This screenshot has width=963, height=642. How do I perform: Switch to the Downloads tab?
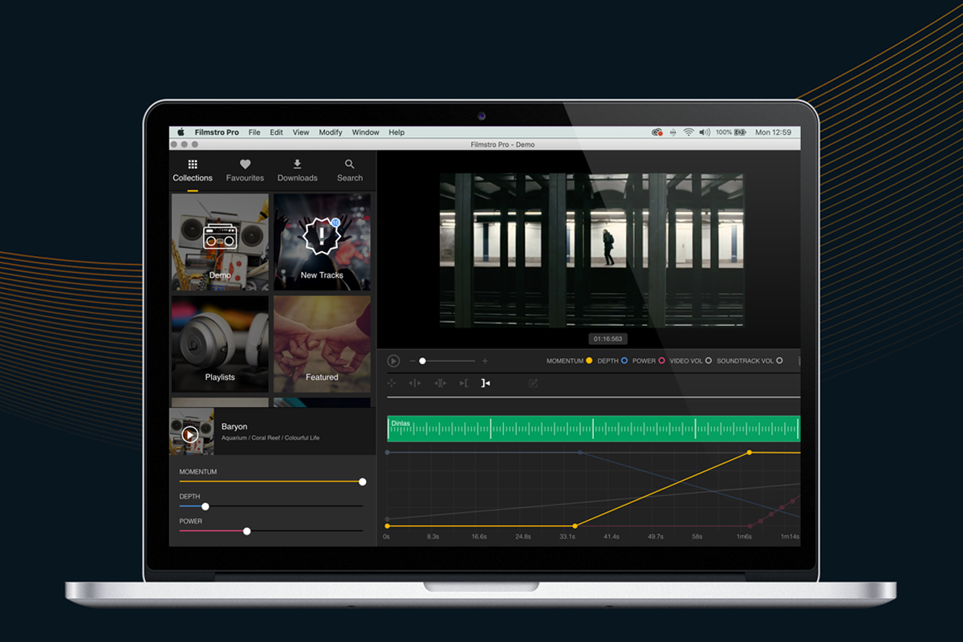(297, 169)
